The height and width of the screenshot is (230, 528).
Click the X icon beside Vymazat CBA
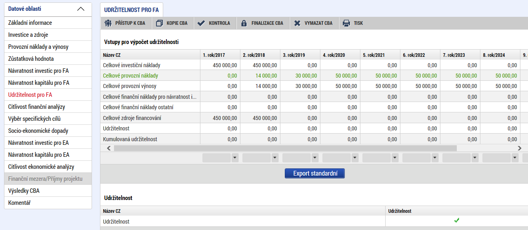(x=297, y=23)
